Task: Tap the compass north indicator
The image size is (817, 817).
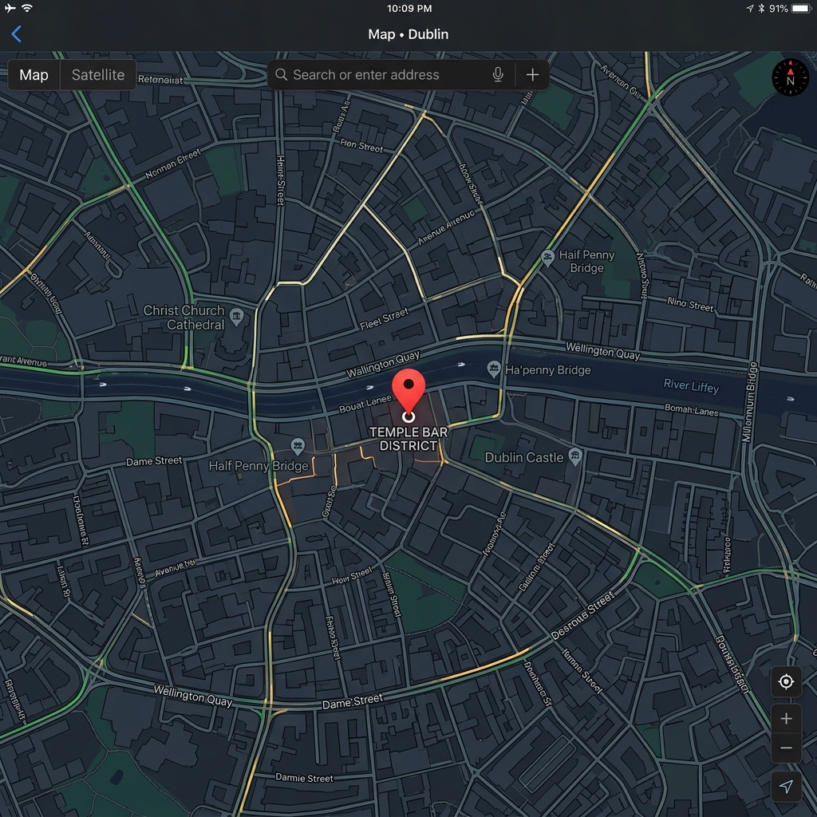Action: (x=790, y=78)
